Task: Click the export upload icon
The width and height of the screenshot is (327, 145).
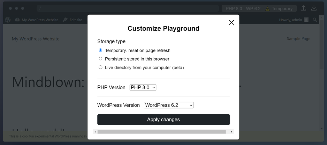Action: (x=303, y=8)
